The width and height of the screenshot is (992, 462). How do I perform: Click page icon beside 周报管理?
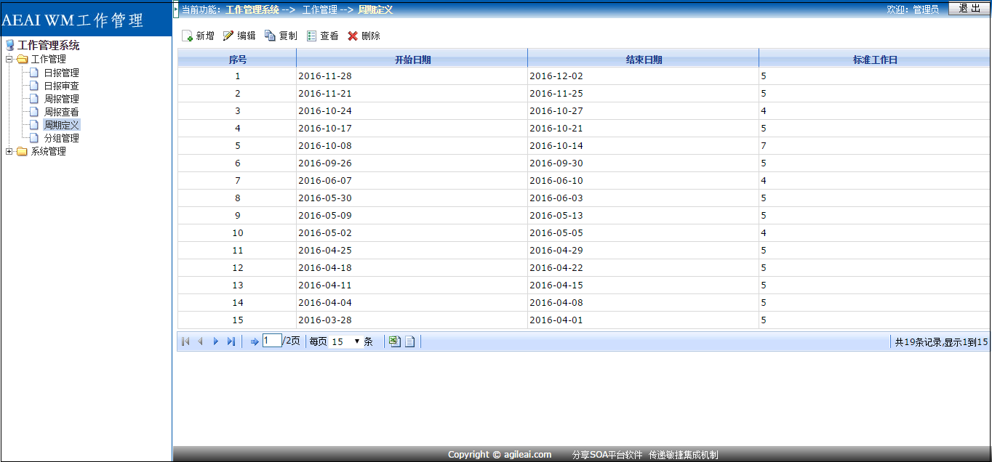tap(33, 99)
